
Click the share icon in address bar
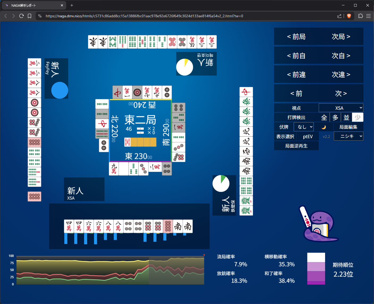(339, 16)
